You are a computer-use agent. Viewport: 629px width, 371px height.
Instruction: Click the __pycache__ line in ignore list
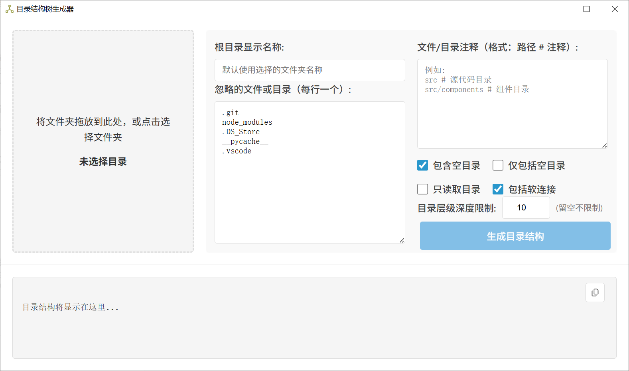(245, 141)
